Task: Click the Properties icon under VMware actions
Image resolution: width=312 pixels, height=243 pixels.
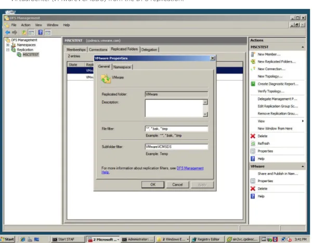Action: coord(253,181)
